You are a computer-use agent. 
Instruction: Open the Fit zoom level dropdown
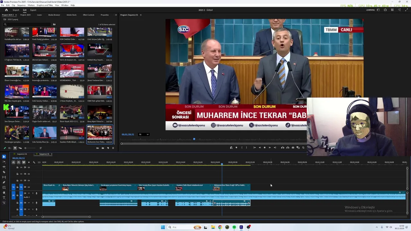pos(144,134)
